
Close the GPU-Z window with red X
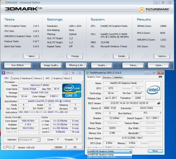coord(161,73)
